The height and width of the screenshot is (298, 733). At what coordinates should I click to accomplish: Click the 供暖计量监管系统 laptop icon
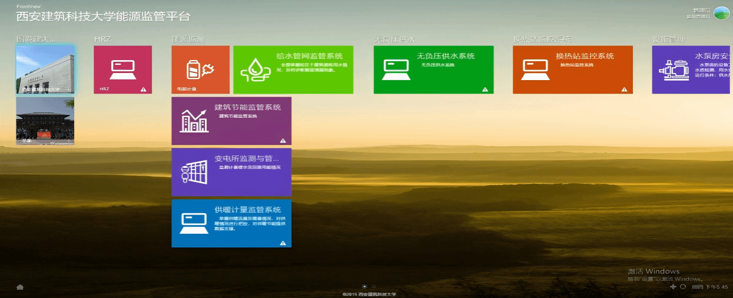click(194, 223)
